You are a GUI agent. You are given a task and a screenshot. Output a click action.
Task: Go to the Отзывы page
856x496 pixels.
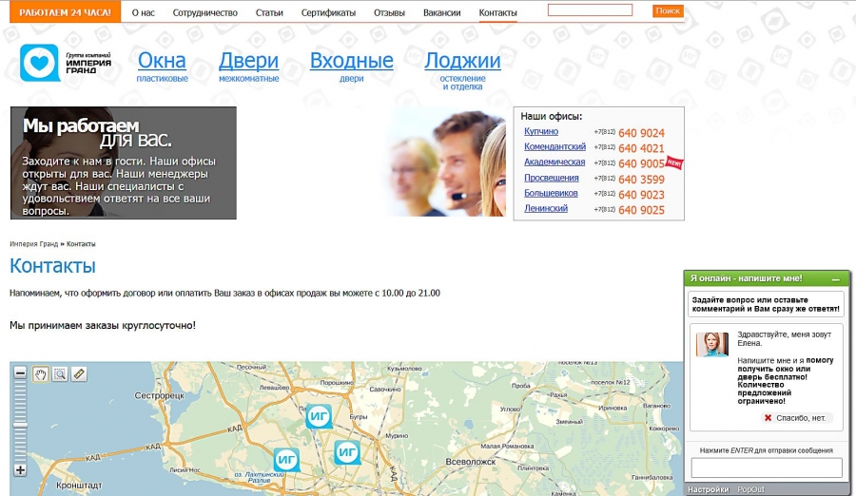pyautogui.click(x=387, y=12)
